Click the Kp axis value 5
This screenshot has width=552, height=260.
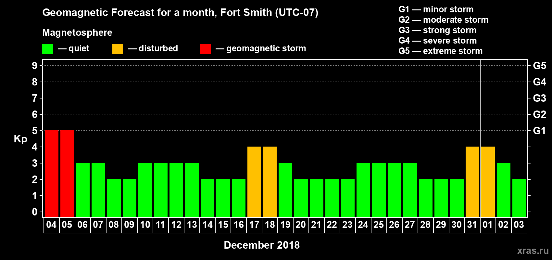(x=35, y=131)
